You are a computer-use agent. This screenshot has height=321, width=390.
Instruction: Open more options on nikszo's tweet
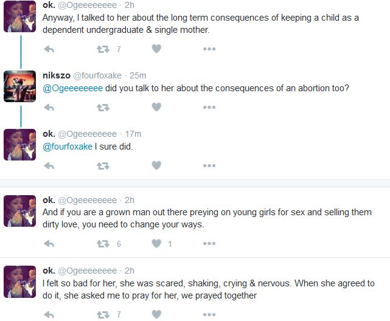pyautogui.click(x=209, y=107)
